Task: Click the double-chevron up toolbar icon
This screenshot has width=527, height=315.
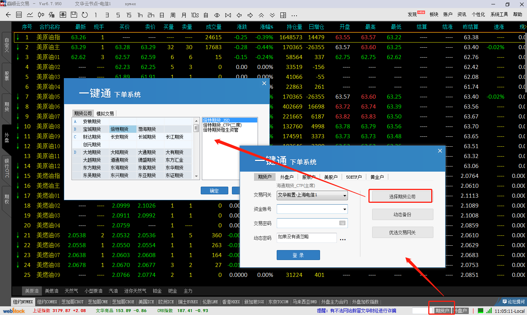Action: pyautogui.click(x=261, y=15)
